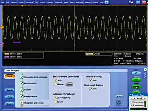This screenshot has width=148, height=111.
Task: Click the yellow channel 1 ground marker
Action: (2, 27)
